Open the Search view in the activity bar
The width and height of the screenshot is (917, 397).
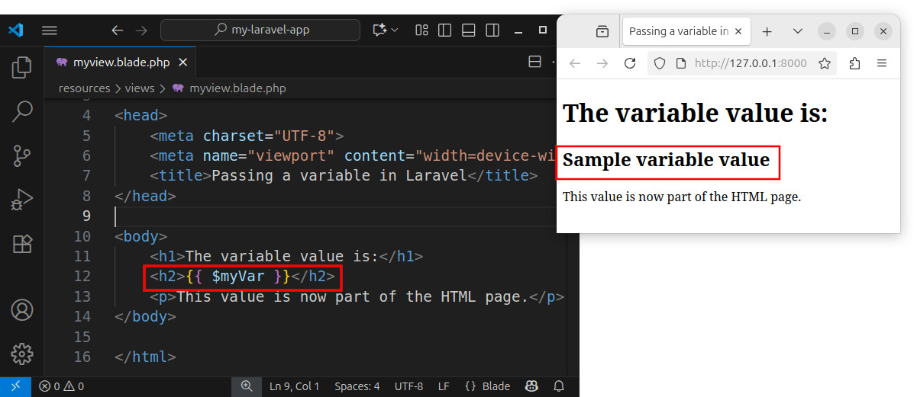coord(22,111)
